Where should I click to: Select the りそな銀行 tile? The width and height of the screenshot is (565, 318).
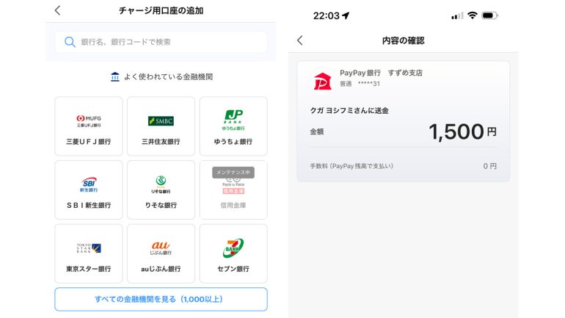click(x=161, y=189)
